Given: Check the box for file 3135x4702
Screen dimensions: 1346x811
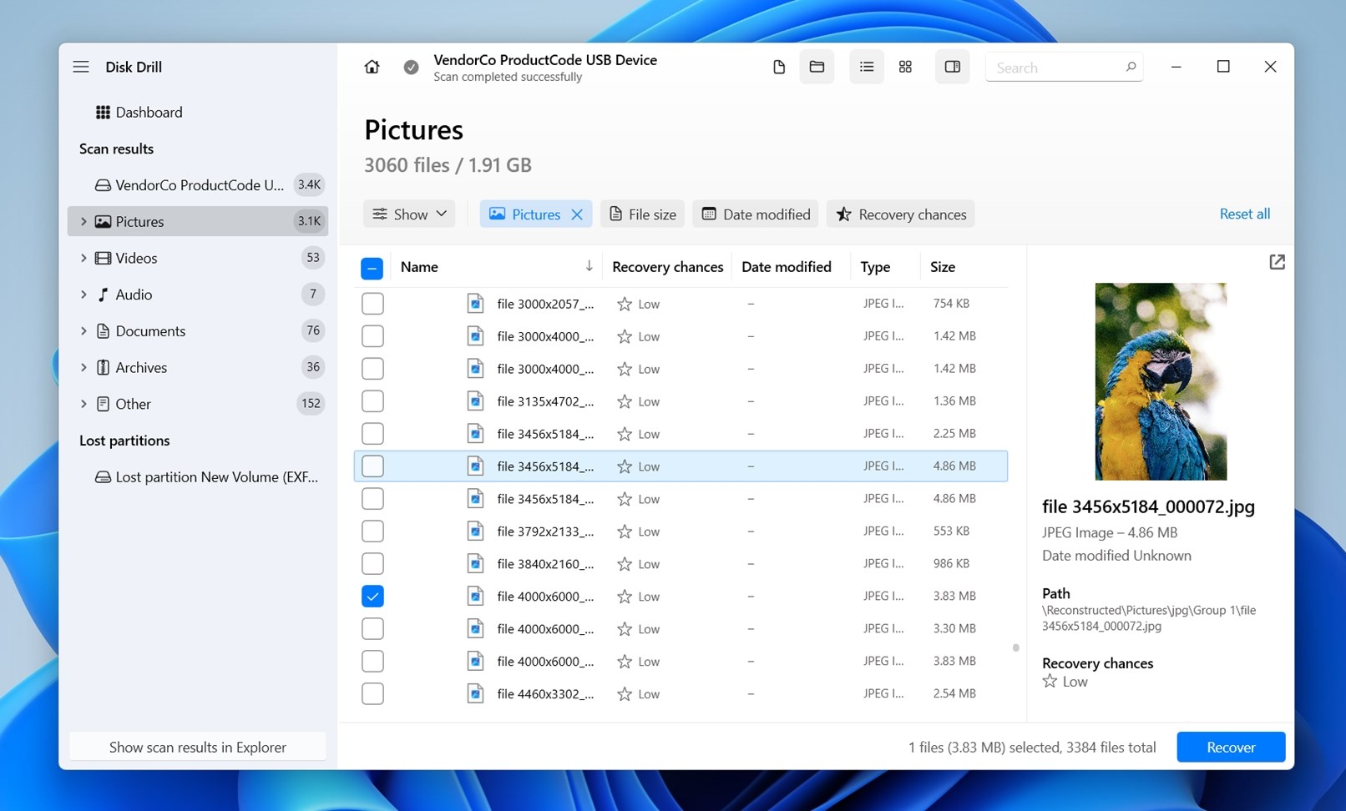Looking at the screenshot, I should click(x=372, y=401).
